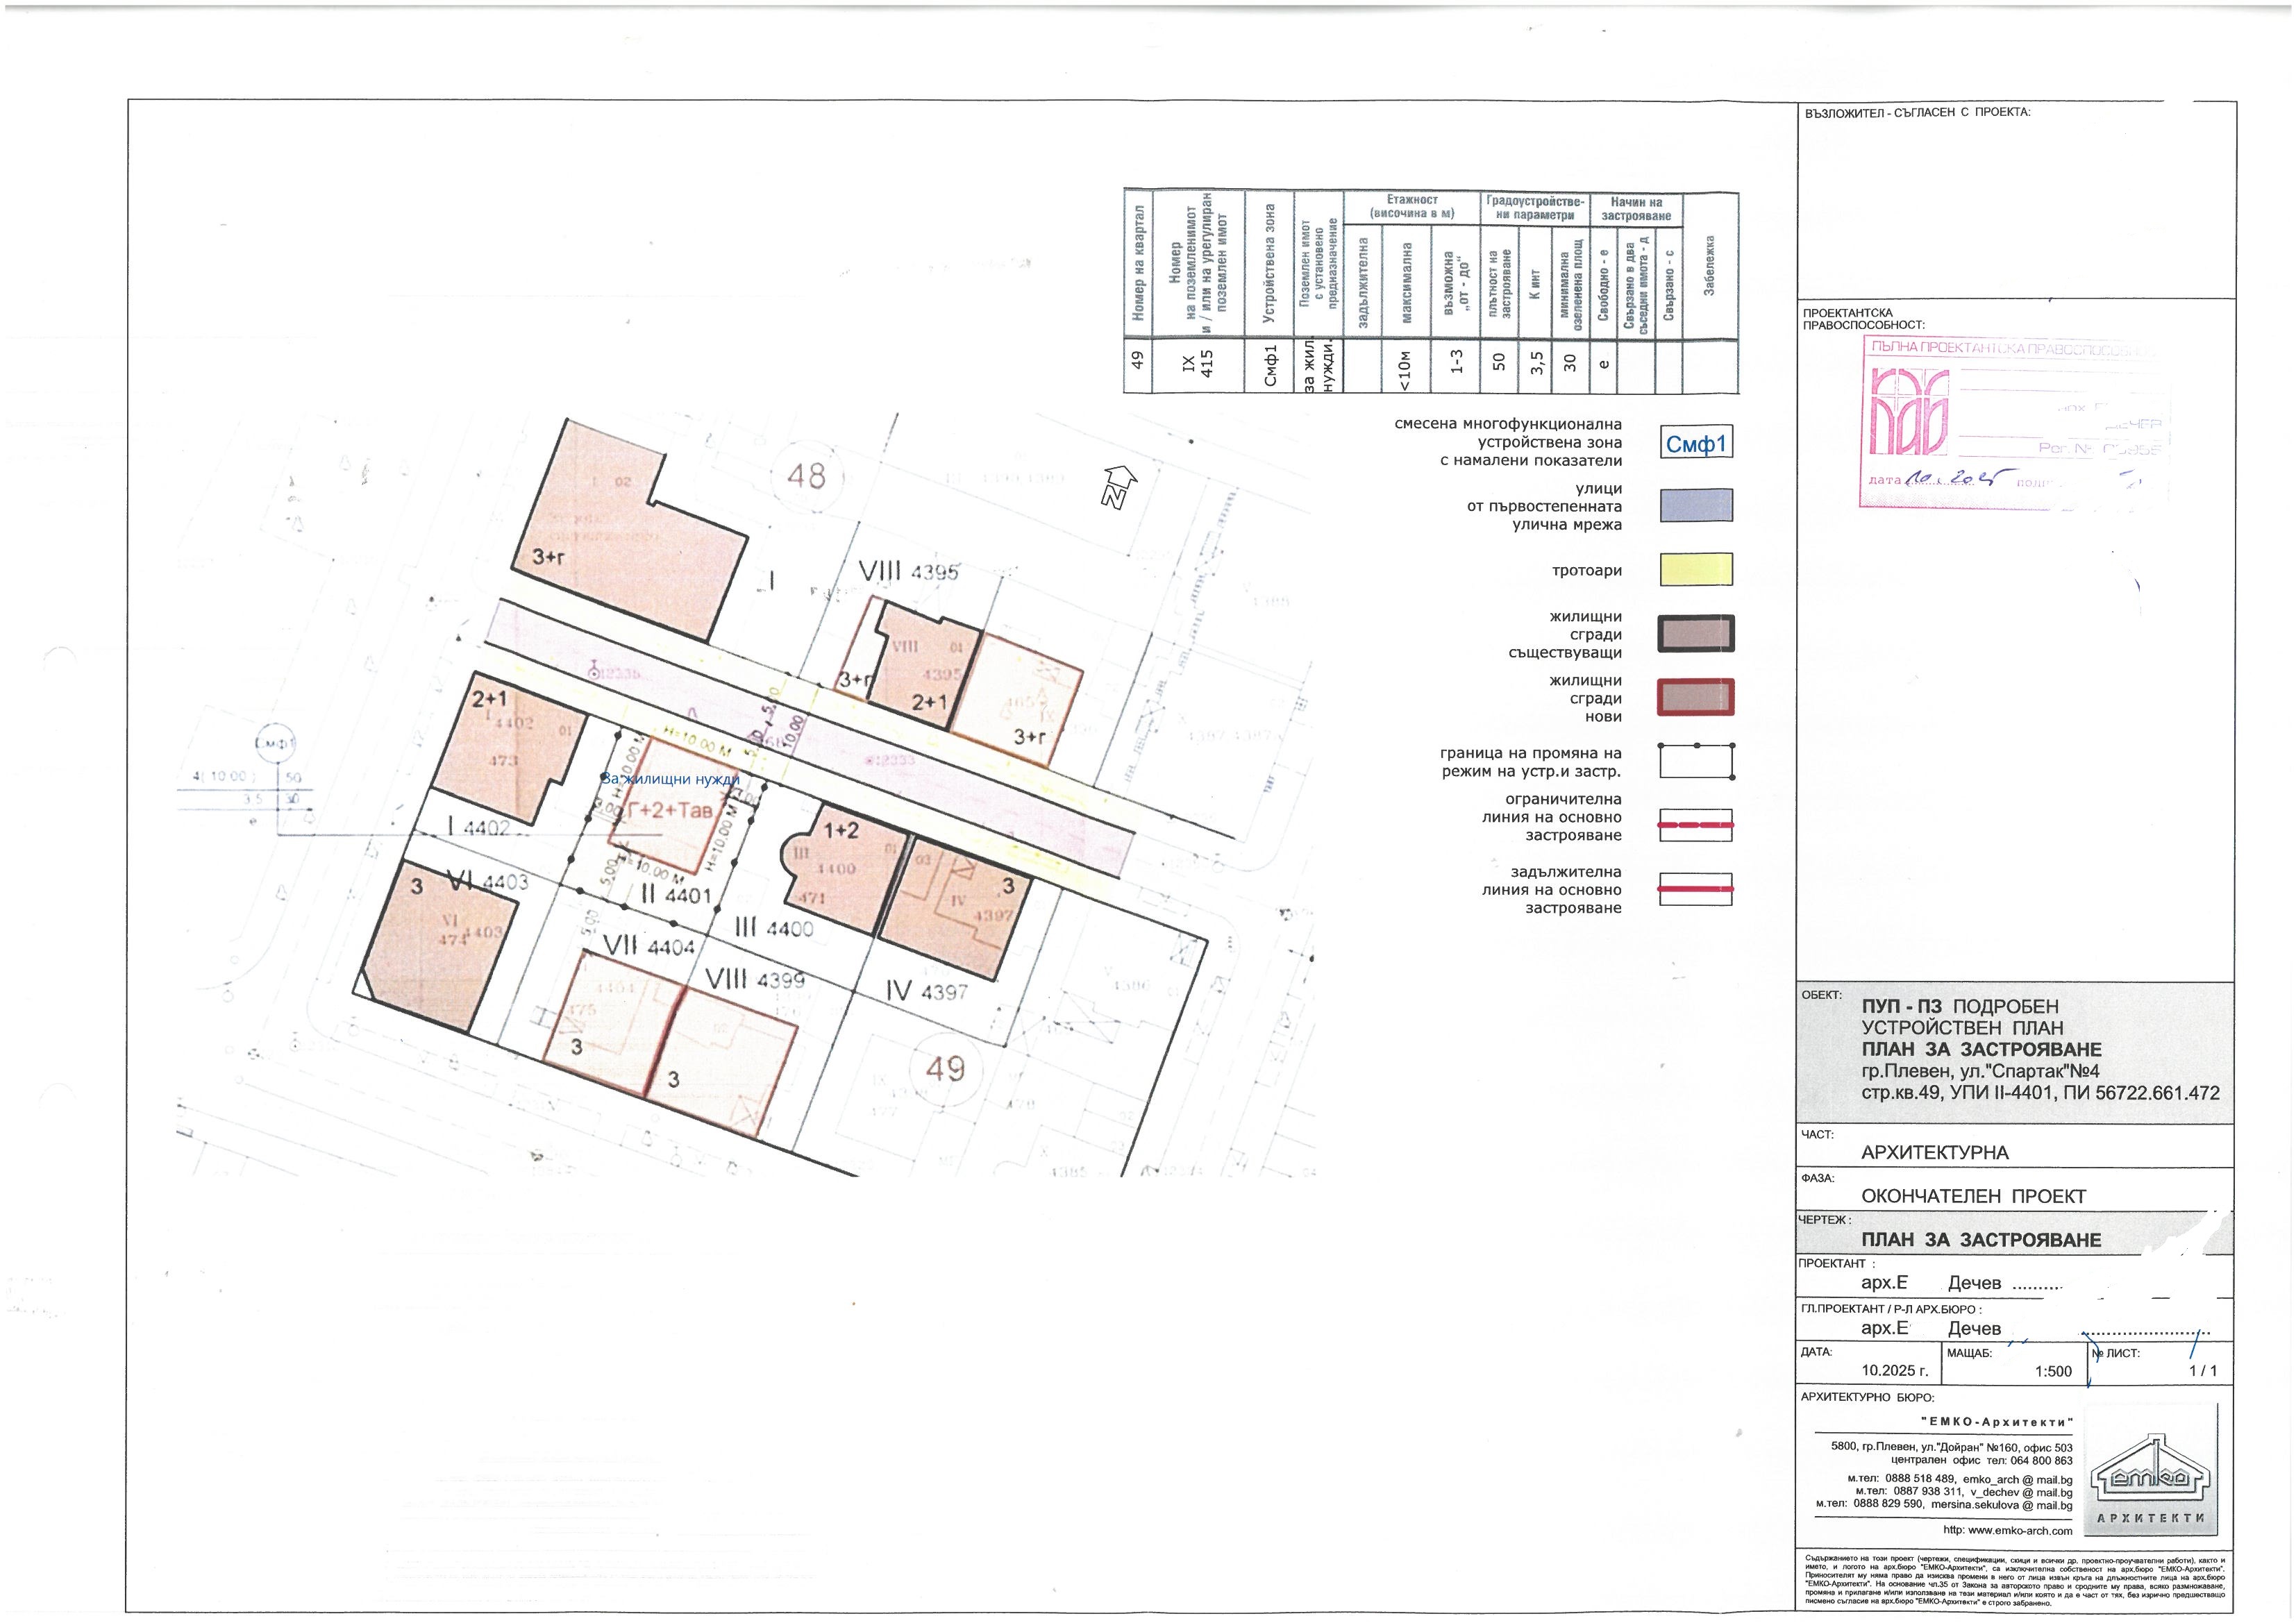
Task: Click the scale value 1:500 field
Action: click(2053, 1371)
